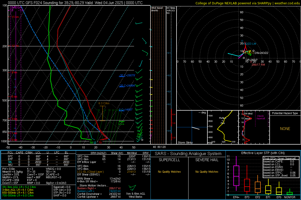Click the Classic Supercell label in SR Wind panel

click(x=261, y=117)
